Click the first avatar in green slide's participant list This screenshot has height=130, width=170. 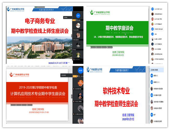[x=153, y=9]
